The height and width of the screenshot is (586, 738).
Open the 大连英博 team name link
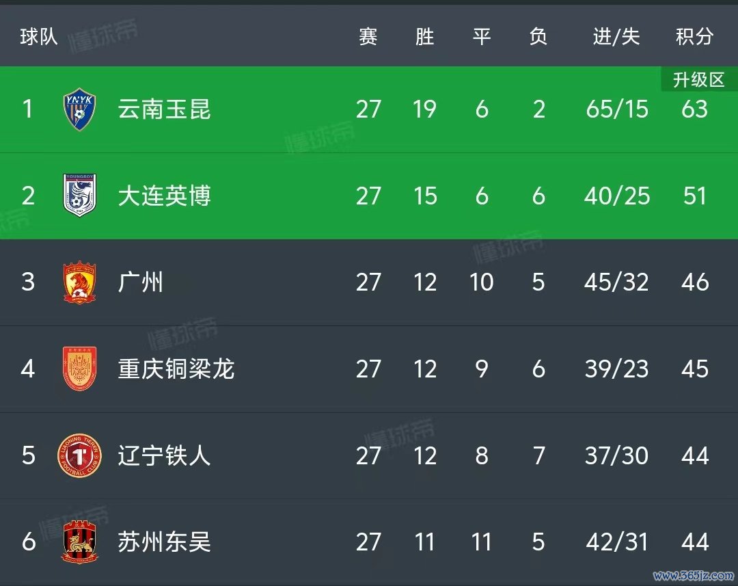(x=164, y=196)
